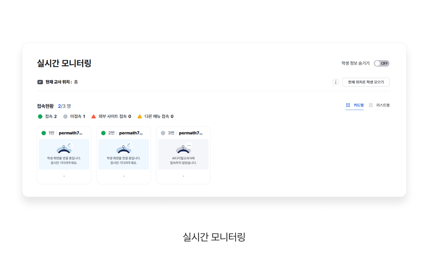Open student 1번 screen thumbnail

coord(64,154)
